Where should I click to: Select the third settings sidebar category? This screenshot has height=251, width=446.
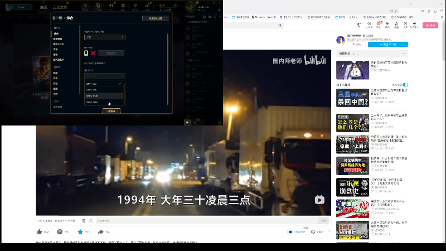59,44
